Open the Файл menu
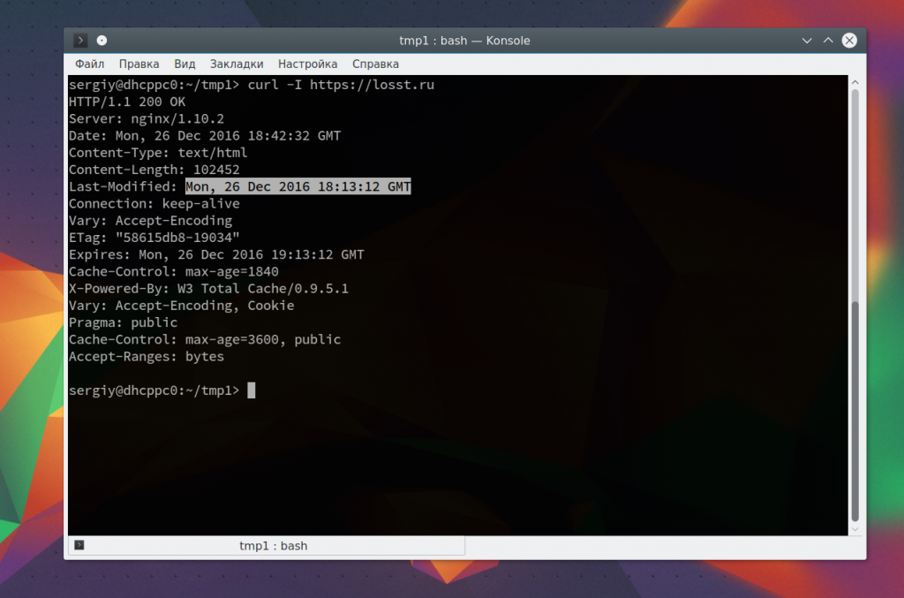Screen dimensions: 904x598 tap(89, 64)
